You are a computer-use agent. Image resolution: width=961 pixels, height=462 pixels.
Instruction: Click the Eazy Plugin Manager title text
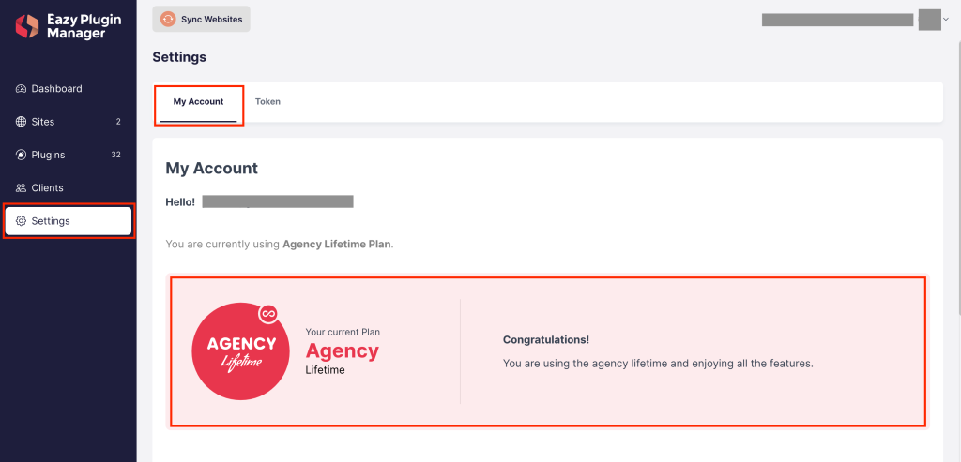[84, 26]
